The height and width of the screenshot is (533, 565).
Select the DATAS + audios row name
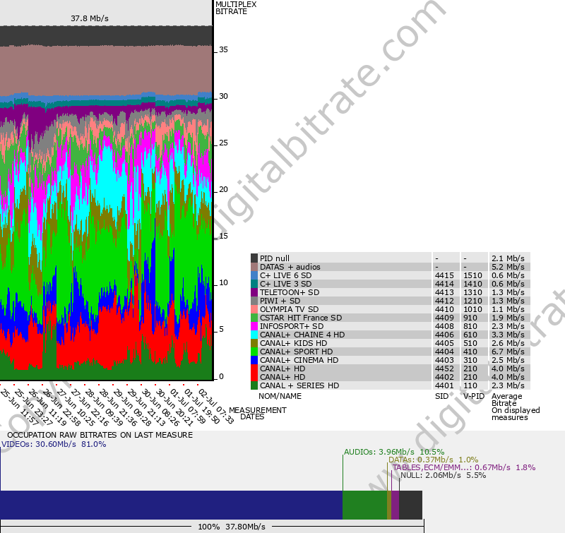click(290, 267)
